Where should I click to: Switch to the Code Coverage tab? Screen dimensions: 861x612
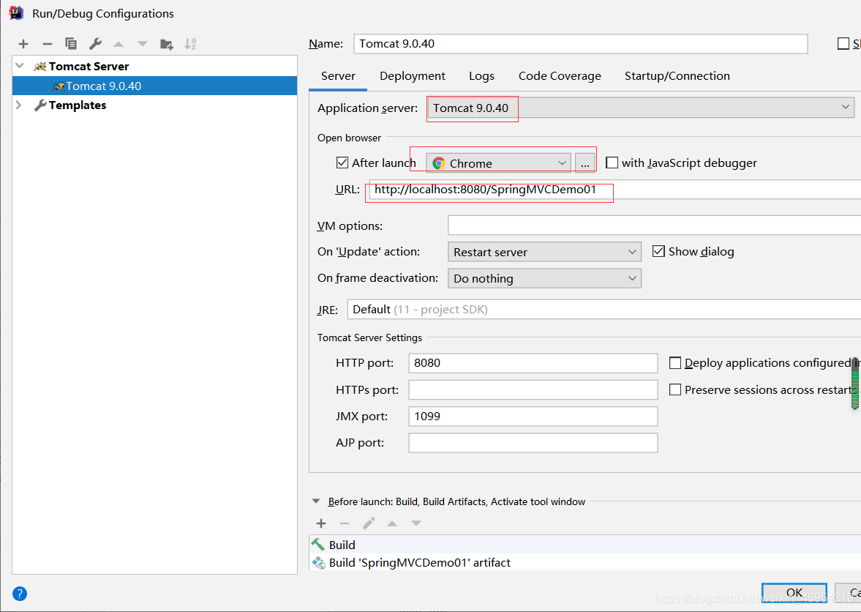click(x=560, y=76)
